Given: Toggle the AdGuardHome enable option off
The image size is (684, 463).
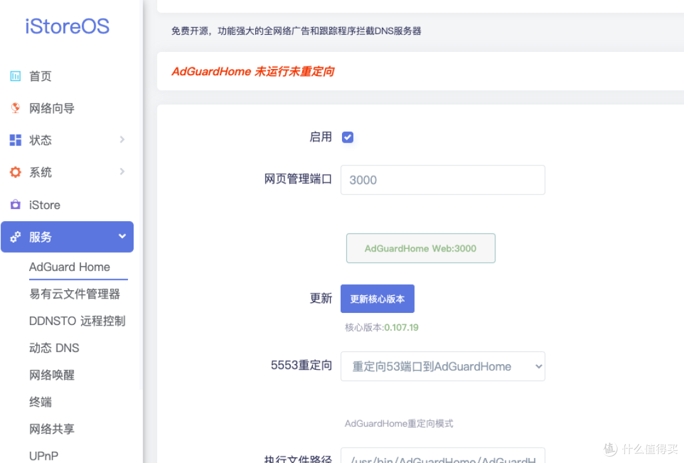Looking at the screenshot, I should point(348,137).
